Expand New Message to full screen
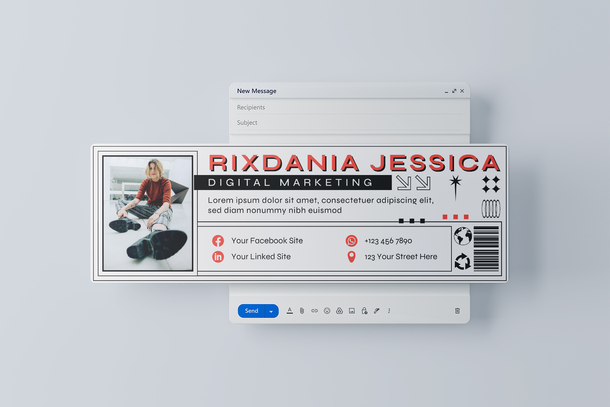610x407 pixels. coord(454,91)
